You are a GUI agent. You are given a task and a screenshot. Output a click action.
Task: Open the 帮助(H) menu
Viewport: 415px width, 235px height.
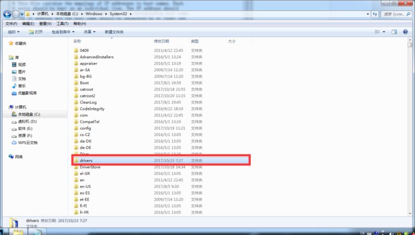point(80,23)
